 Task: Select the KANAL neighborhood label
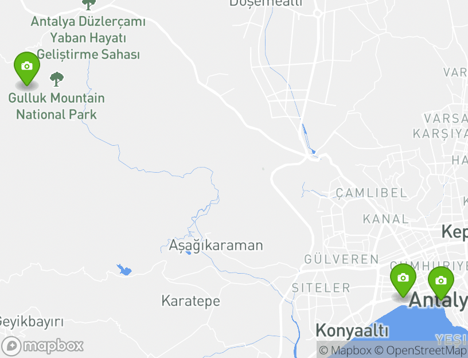click(385, 219)
